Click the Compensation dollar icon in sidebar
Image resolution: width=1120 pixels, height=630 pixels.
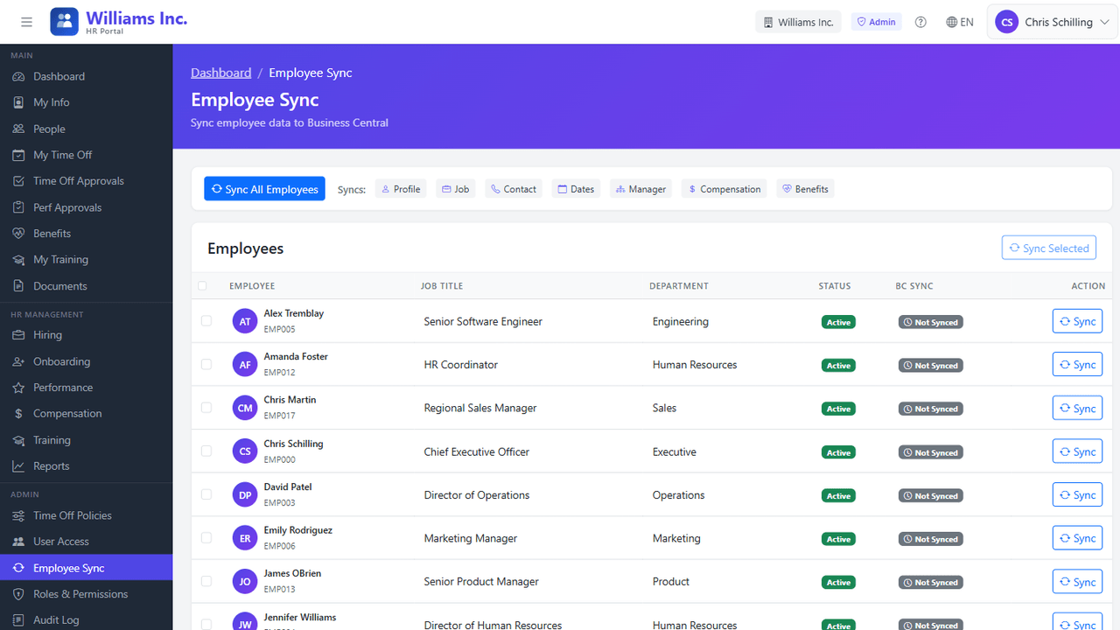pos(18,414)
